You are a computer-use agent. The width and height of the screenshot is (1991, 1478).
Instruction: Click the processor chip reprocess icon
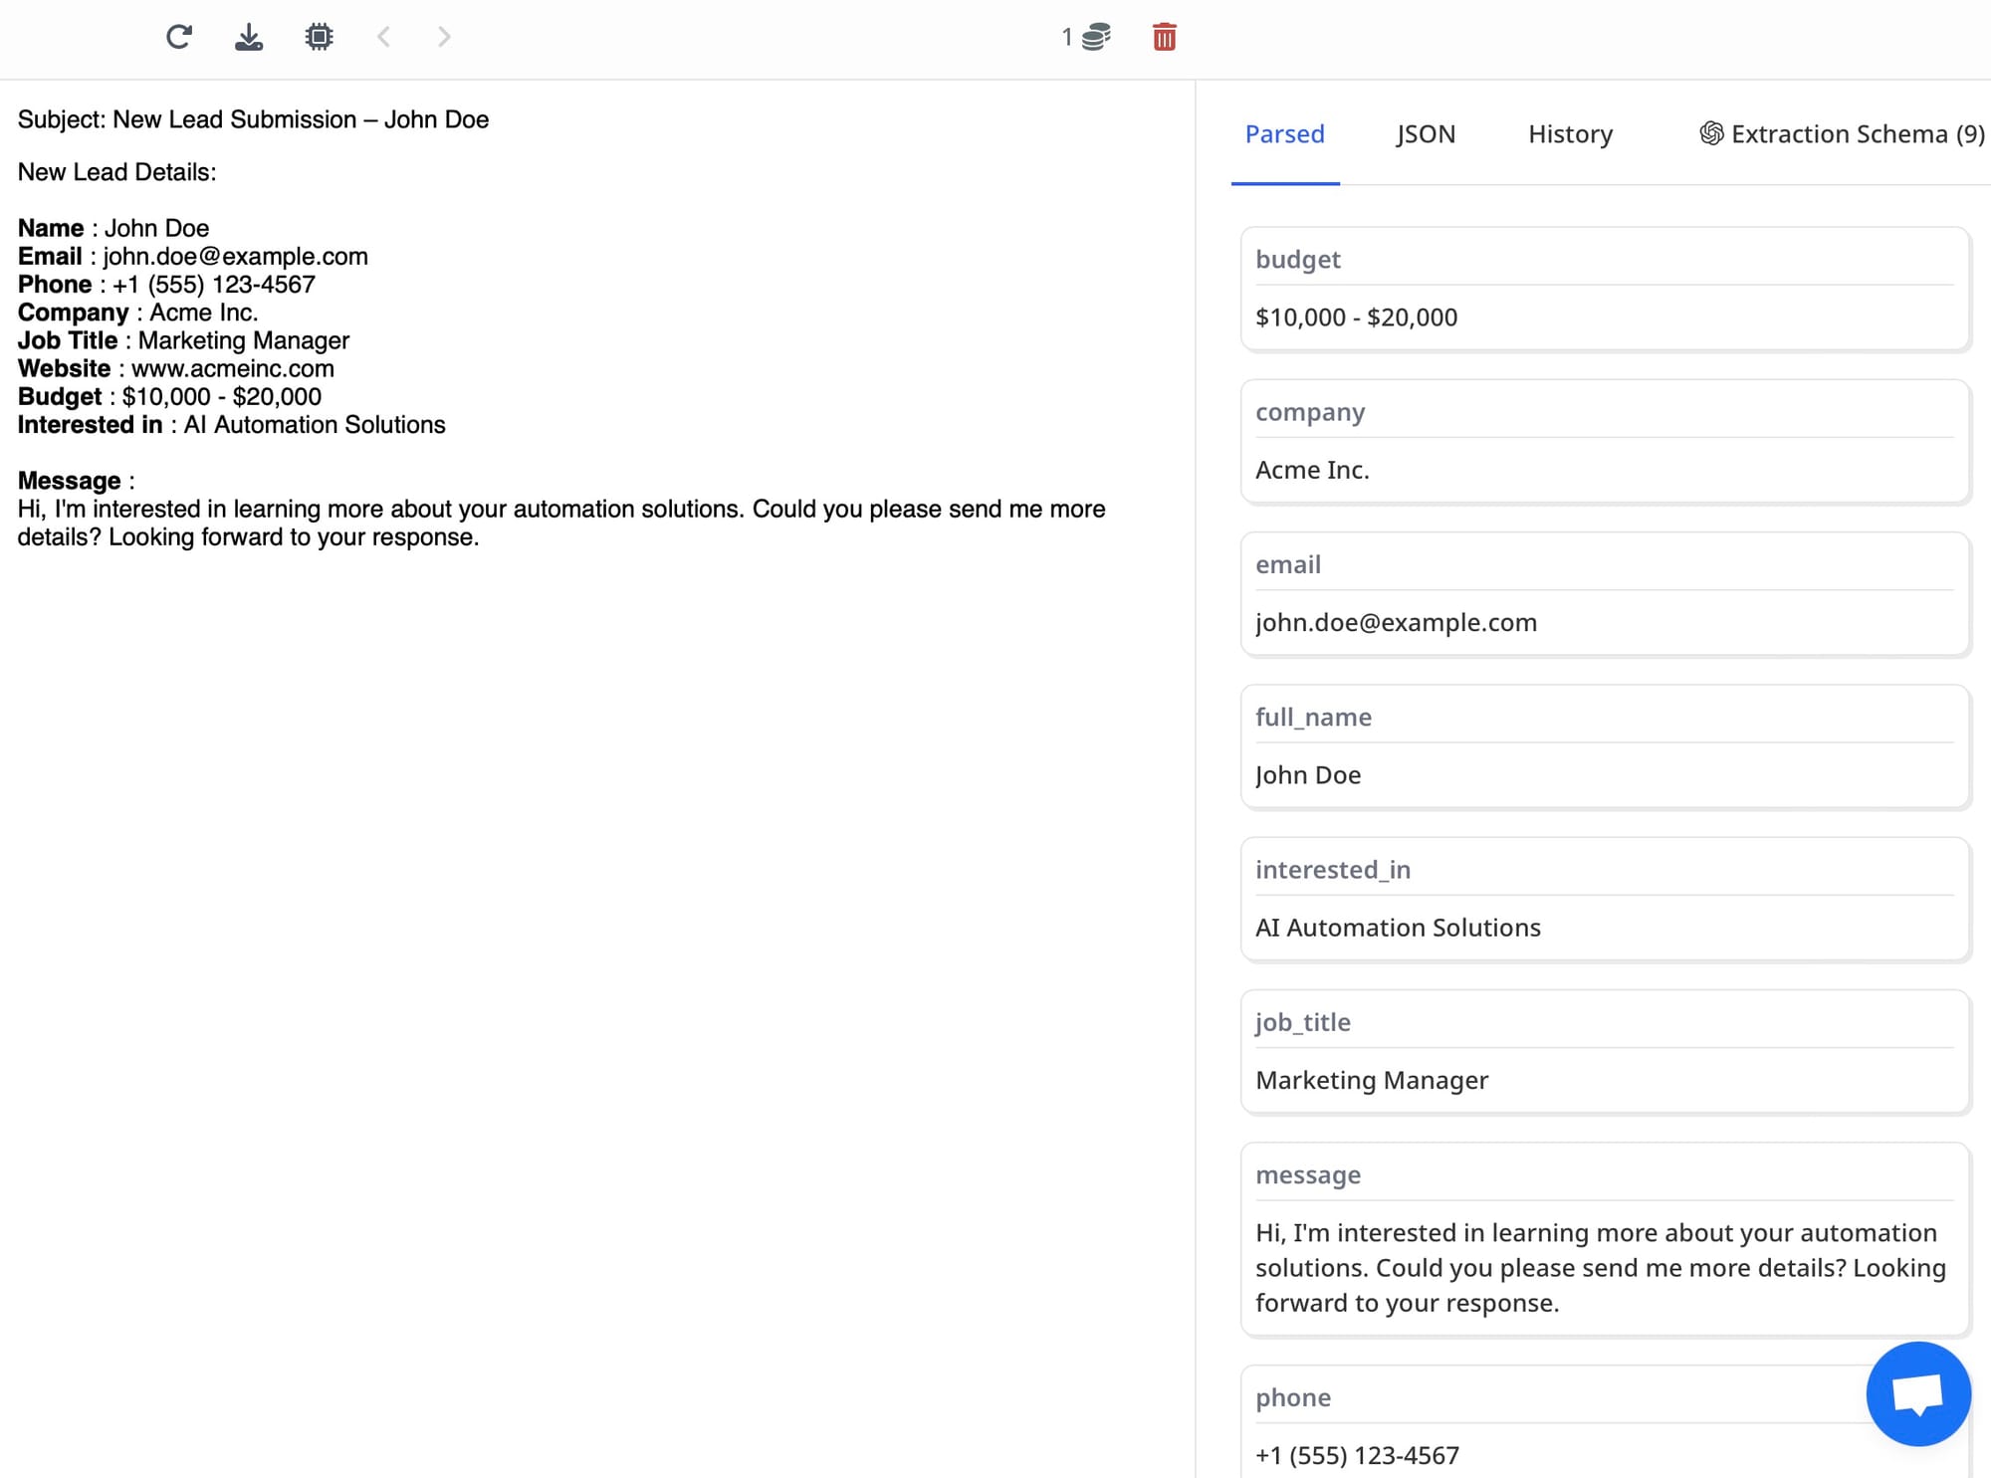pyautogui.click(x=319, y=37)
